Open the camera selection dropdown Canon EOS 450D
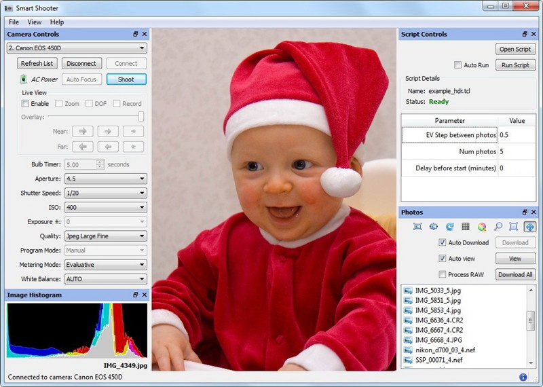 [x=77, y=48]
